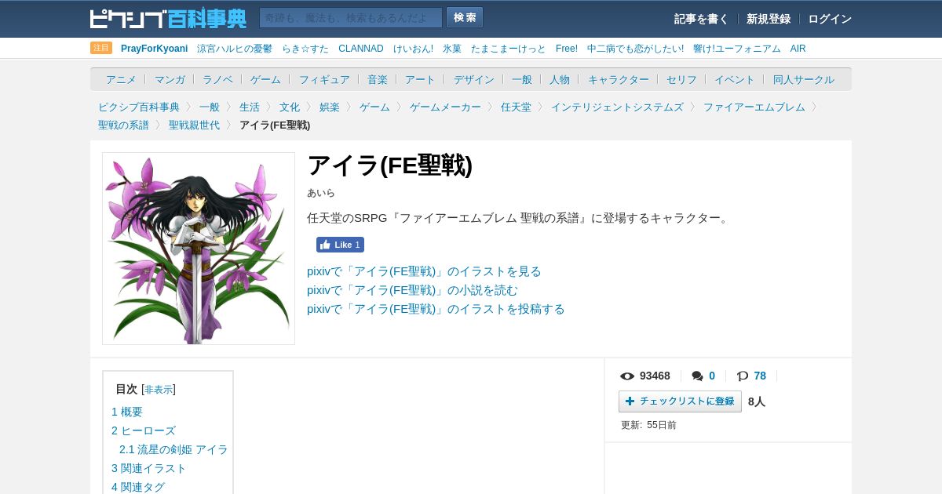Select the キャラクター category menu item
The height and width of the screenshot is (494, 942).
[x=619, y=79]
